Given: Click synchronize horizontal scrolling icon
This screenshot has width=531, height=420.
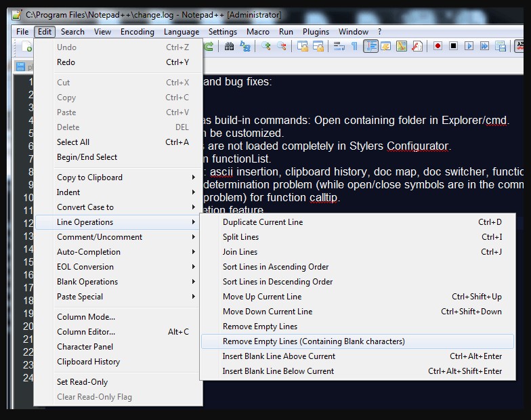Looking at the screenshot, I should (318, 46).
